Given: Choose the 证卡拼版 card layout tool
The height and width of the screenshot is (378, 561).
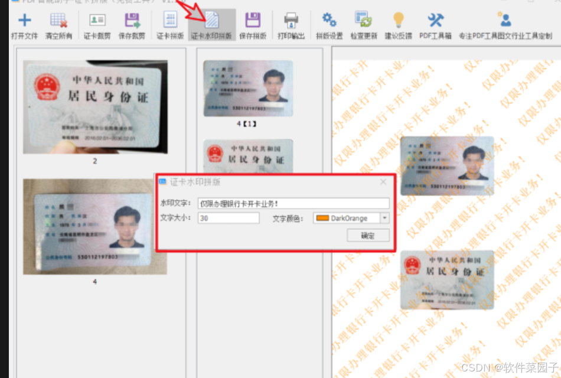Looking at the screenshot, I should [x=170, y=26].
